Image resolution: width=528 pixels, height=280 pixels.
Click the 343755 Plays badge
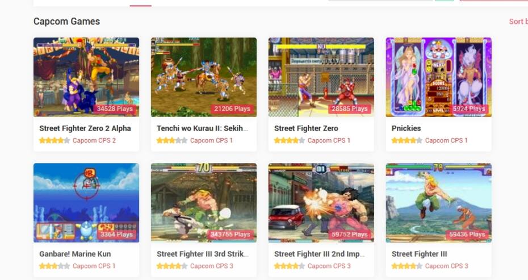pyautogui.click(x=231, y=235)
